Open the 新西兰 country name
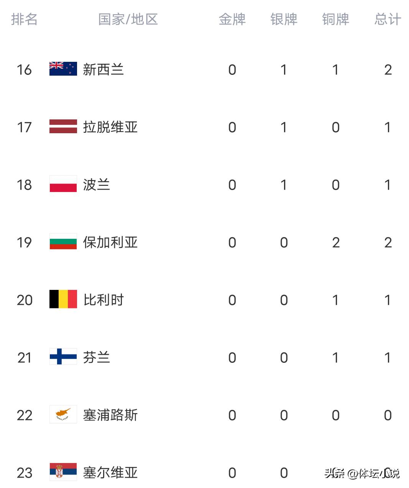 [103, 69]
